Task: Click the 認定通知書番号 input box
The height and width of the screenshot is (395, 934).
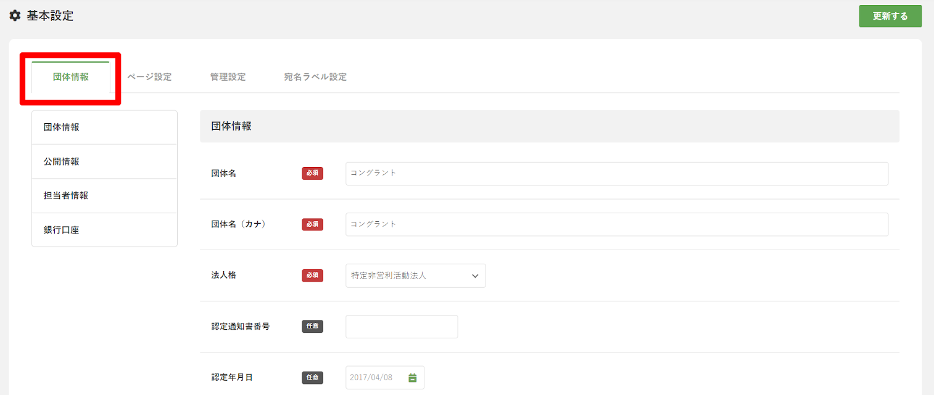Action: coord(402,327)
